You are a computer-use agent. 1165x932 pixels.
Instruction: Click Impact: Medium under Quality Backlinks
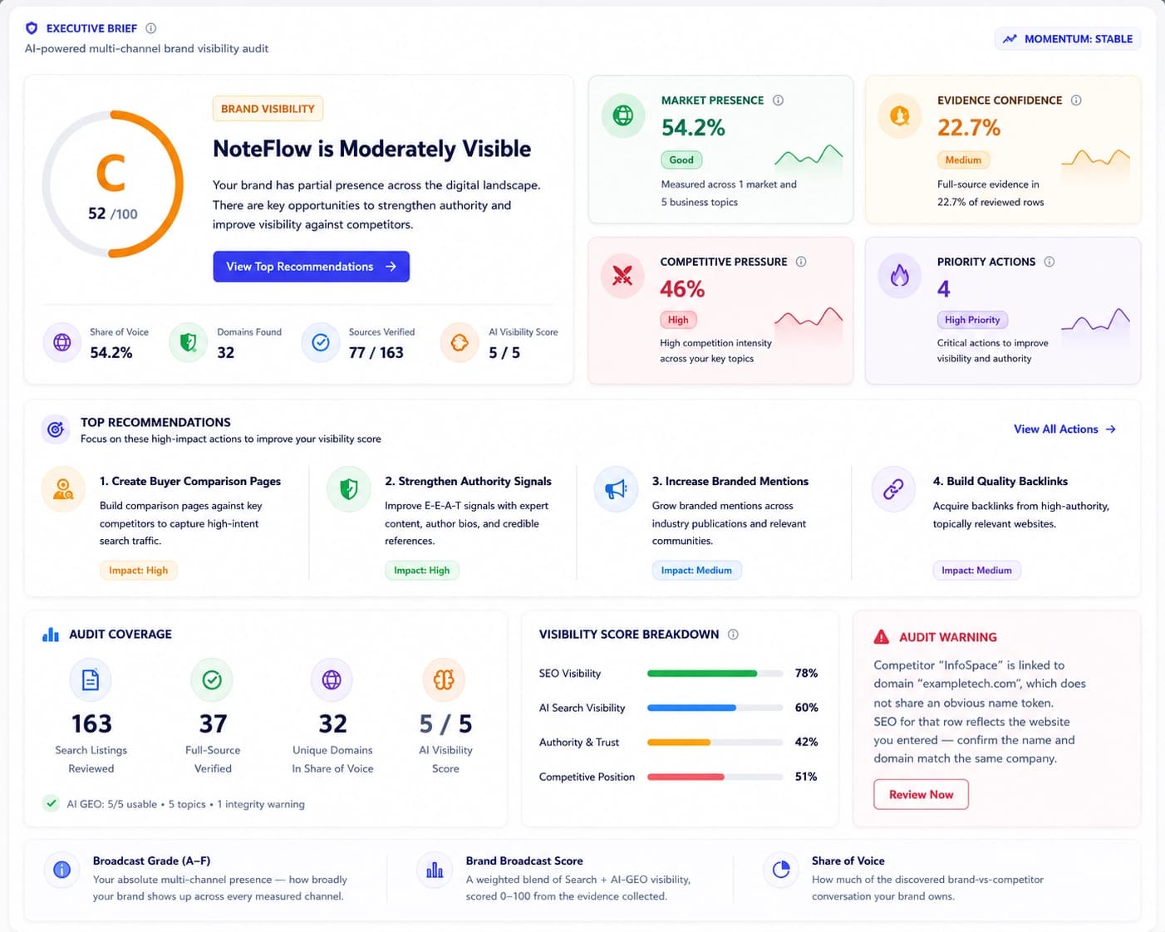976,571
